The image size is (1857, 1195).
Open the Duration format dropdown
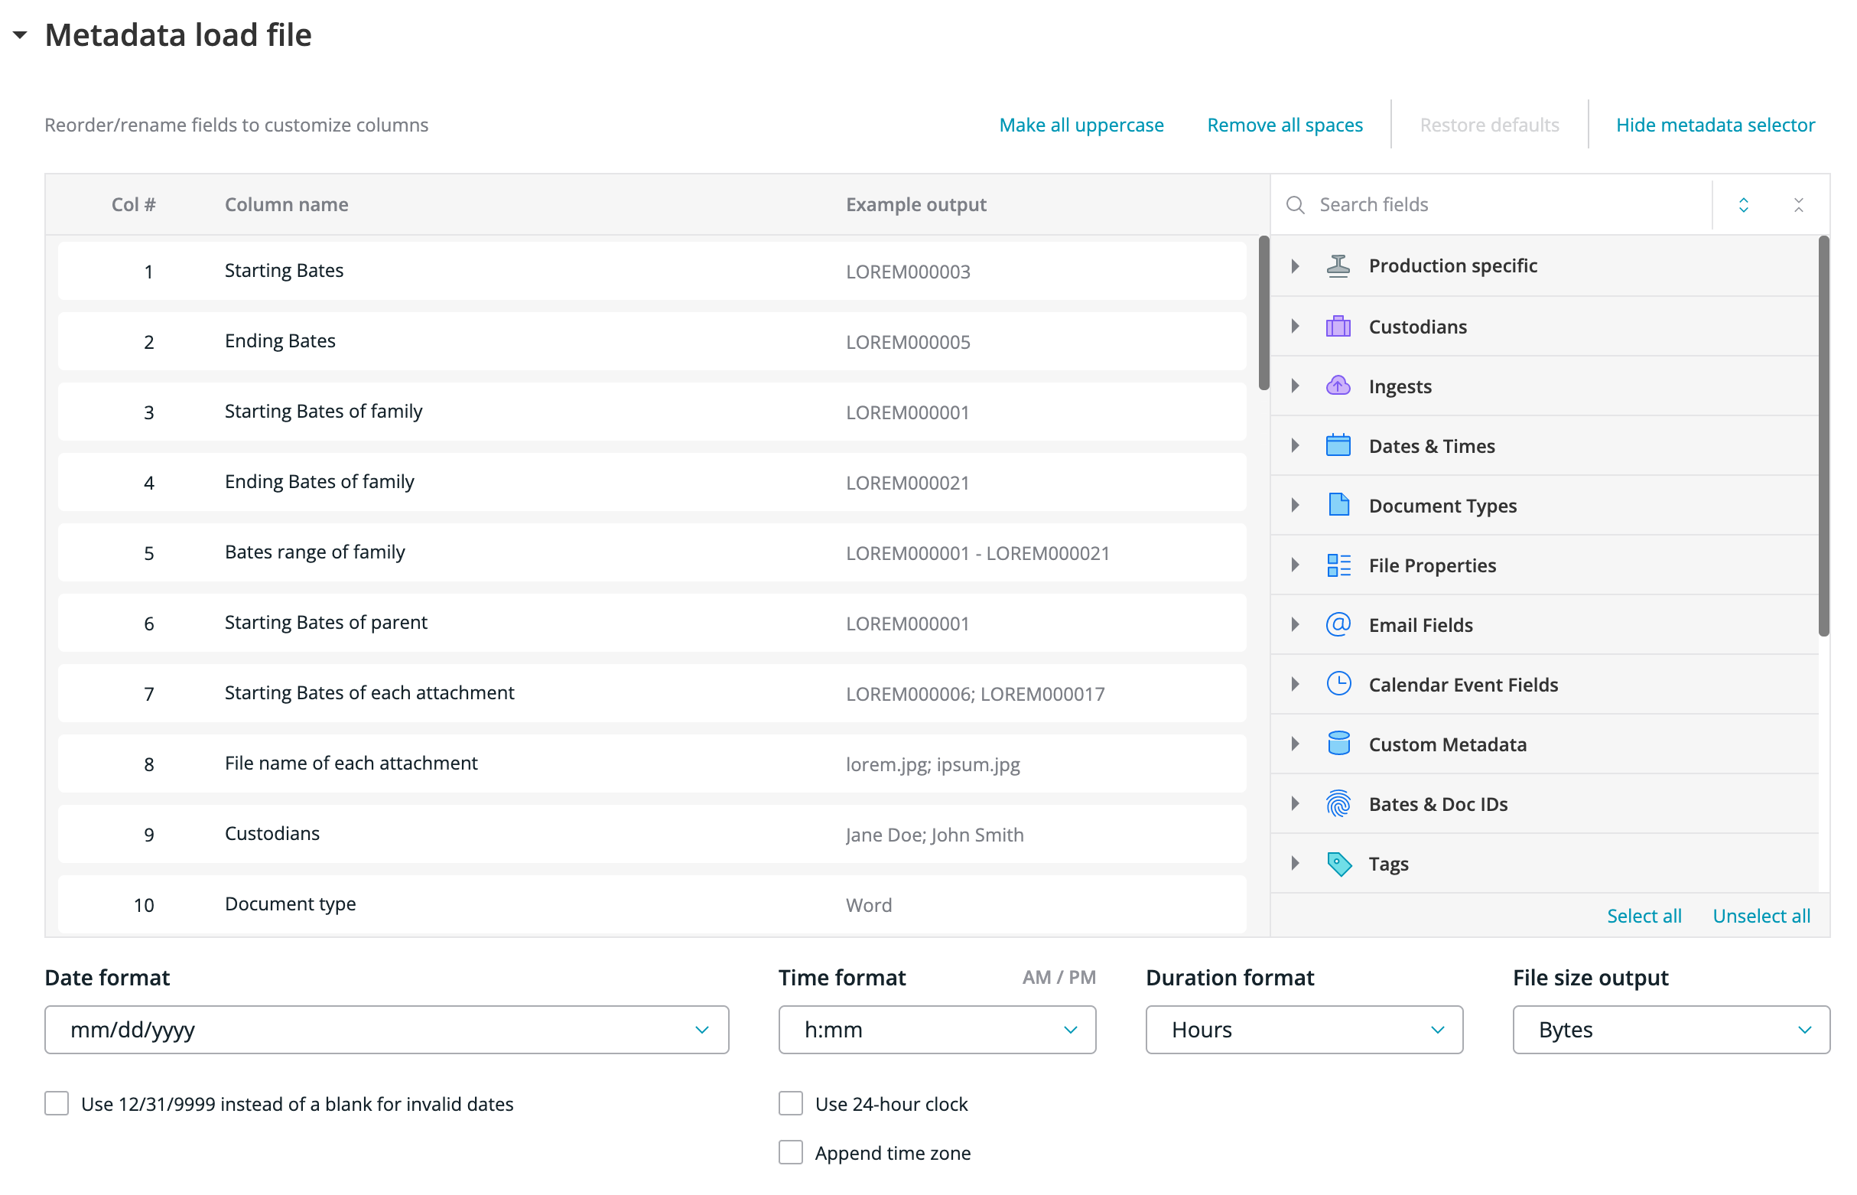(x=1304, y=1030)
